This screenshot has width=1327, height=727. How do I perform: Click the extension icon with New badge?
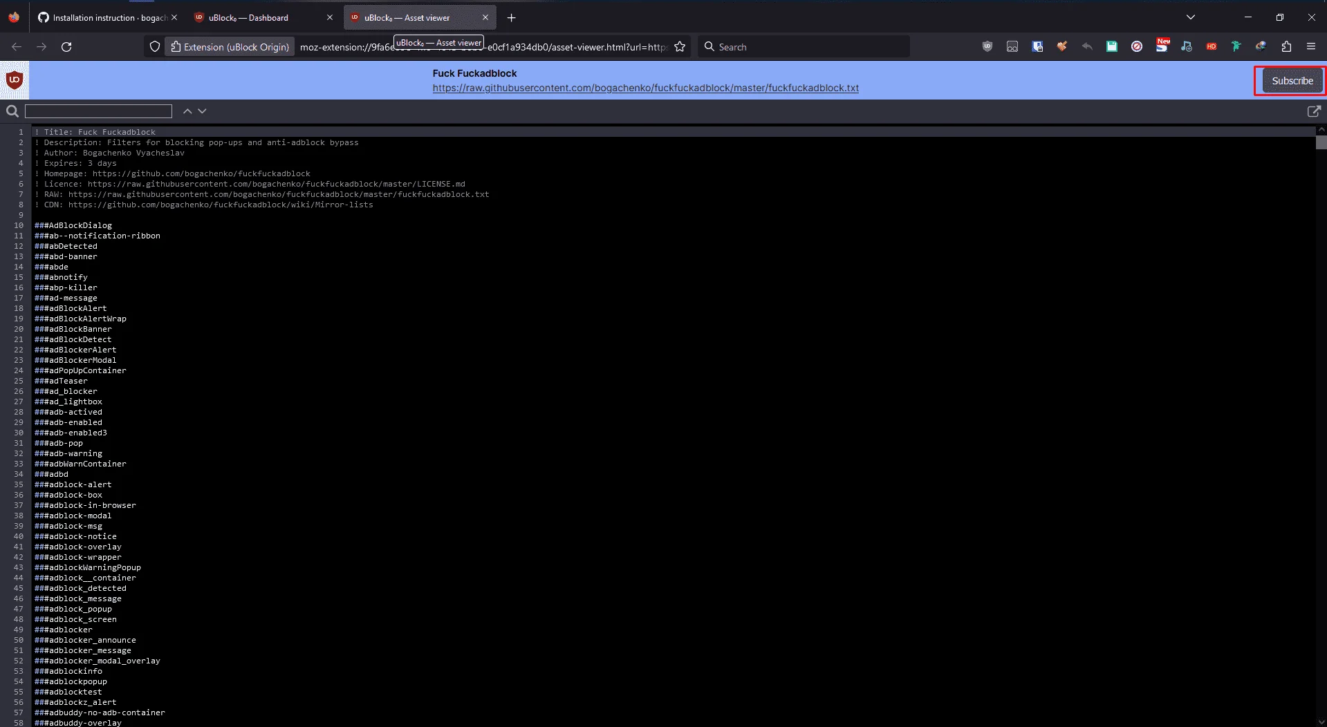(x=1162, y=46)
